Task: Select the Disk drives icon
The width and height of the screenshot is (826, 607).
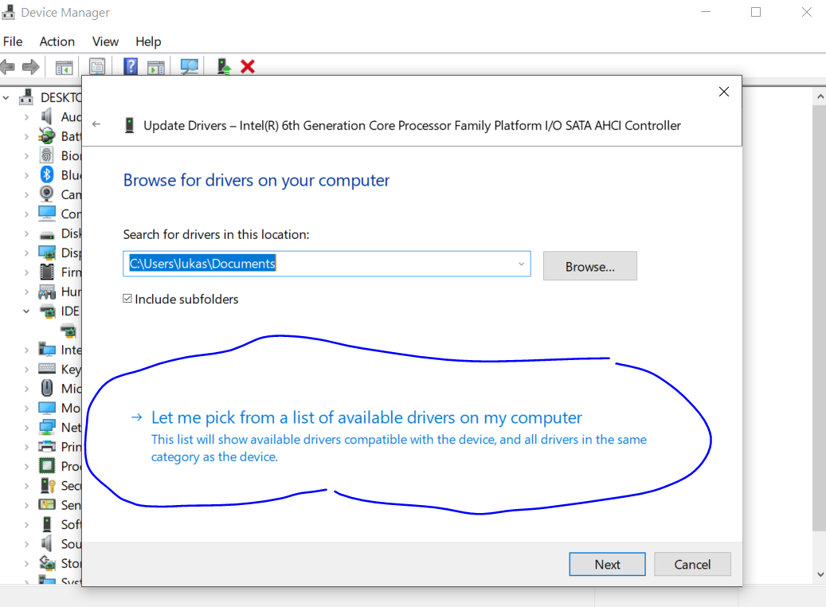Action: point(47,234)
